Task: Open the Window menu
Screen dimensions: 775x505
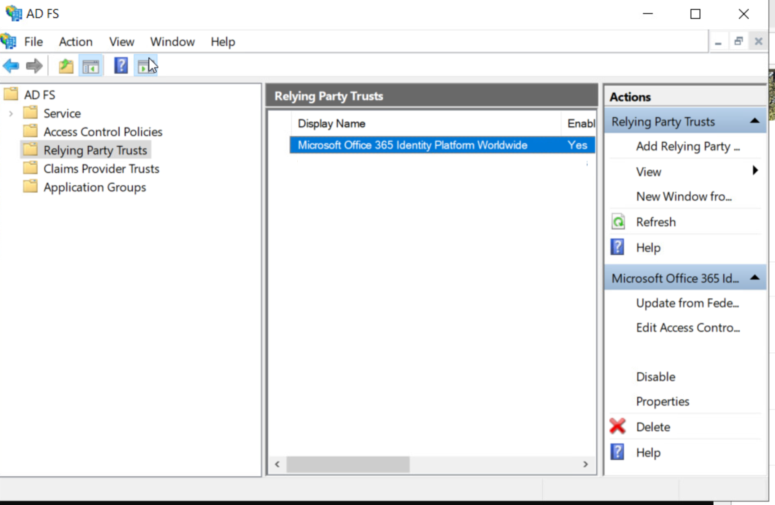Action: (x=172, y=41)
